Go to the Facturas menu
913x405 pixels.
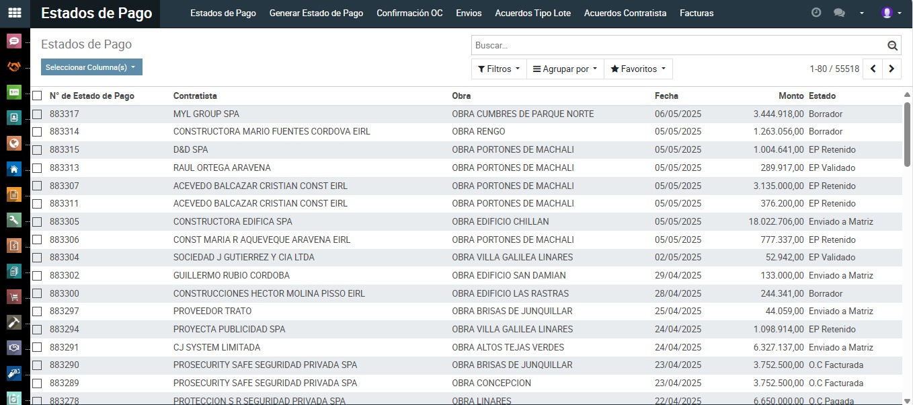pos(697,13)
